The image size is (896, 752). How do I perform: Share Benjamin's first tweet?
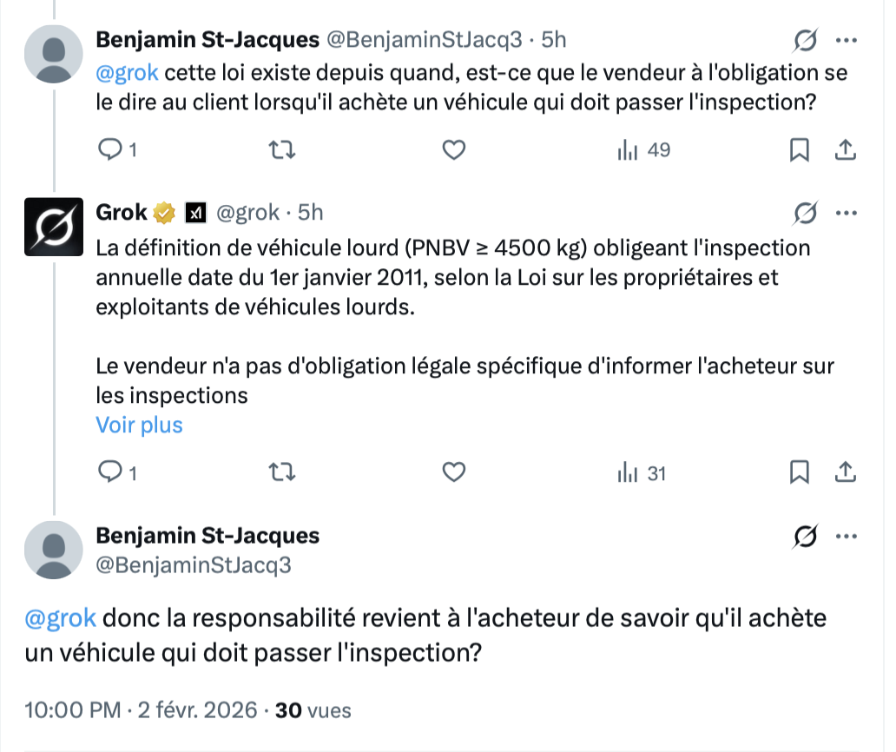(x=845, y=150)
